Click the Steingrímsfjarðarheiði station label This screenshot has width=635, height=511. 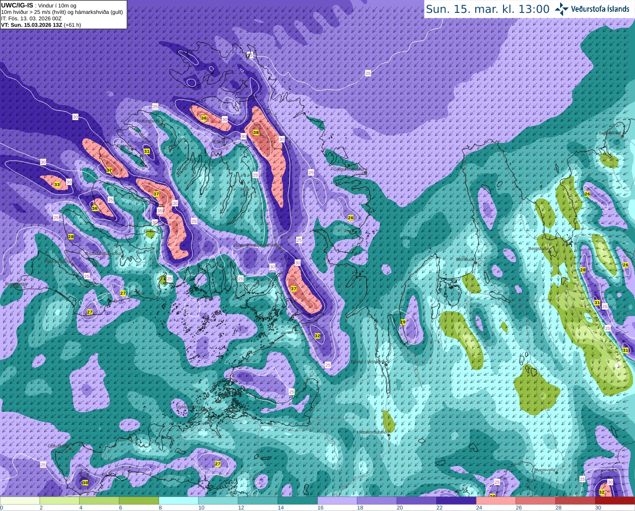[x=257, y=245]
